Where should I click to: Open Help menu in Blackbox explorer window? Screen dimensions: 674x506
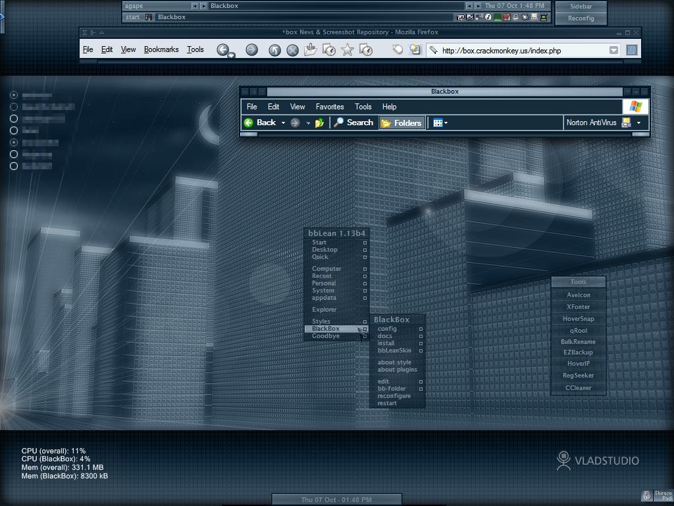390,107
